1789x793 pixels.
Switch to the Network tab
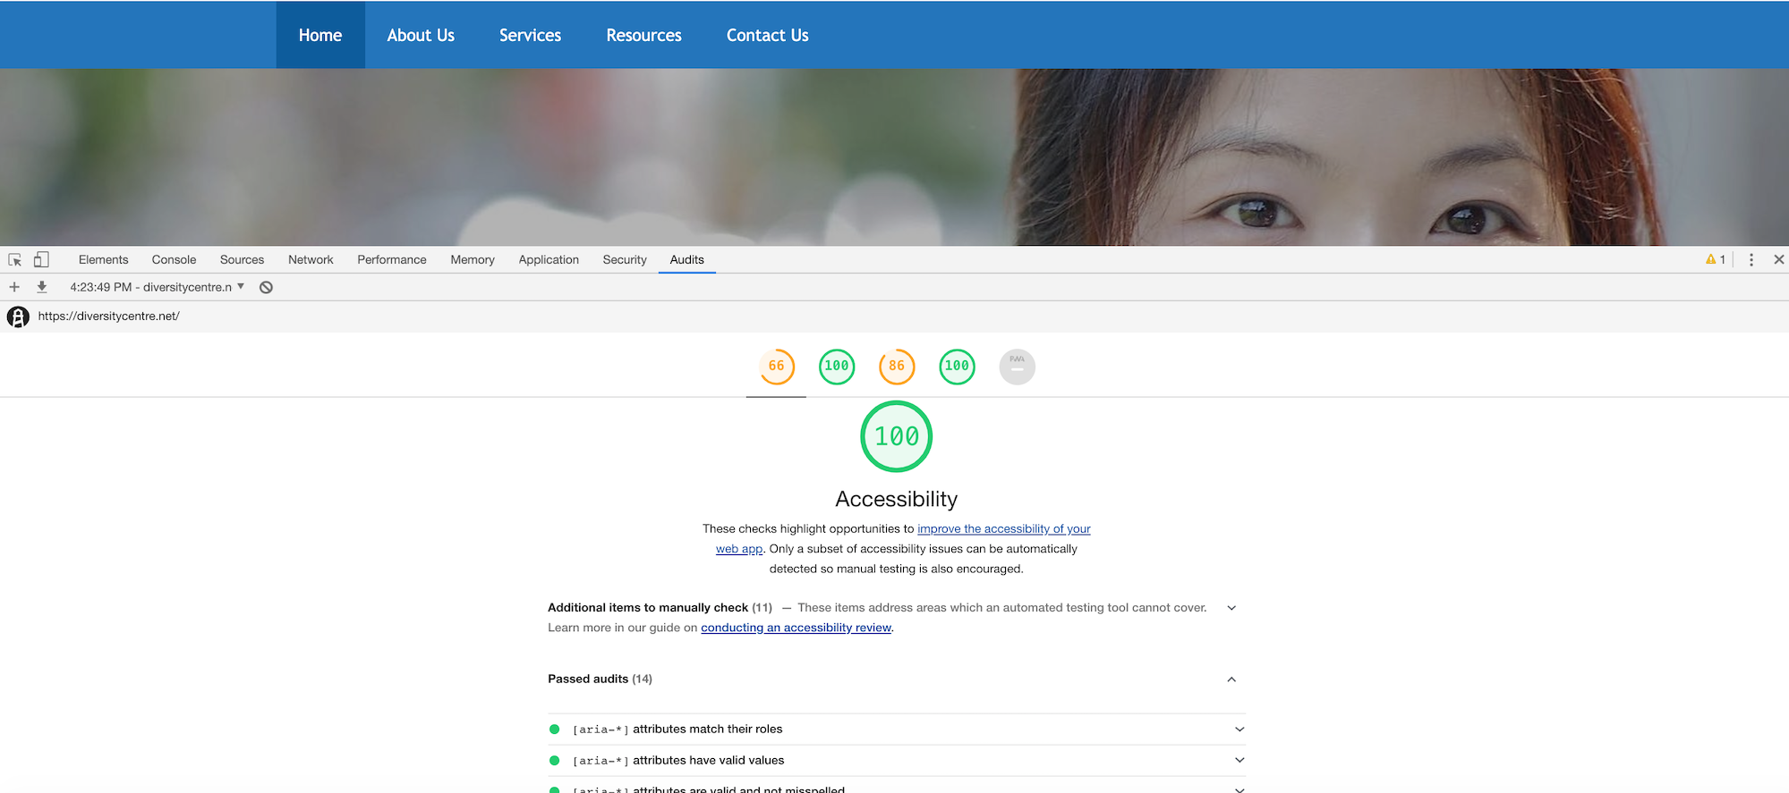pos(311,260)
